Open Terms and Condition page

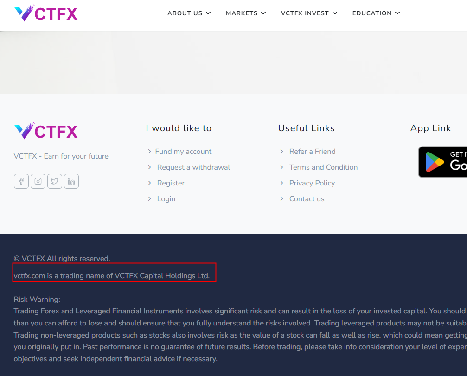point(323,167)
